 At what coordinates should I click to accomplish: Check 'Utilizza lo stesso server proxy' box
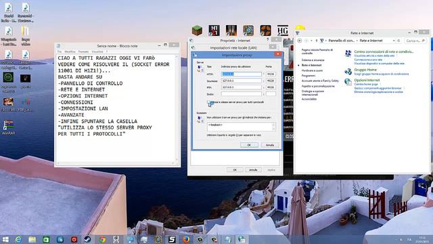click(x=209, y=102)
